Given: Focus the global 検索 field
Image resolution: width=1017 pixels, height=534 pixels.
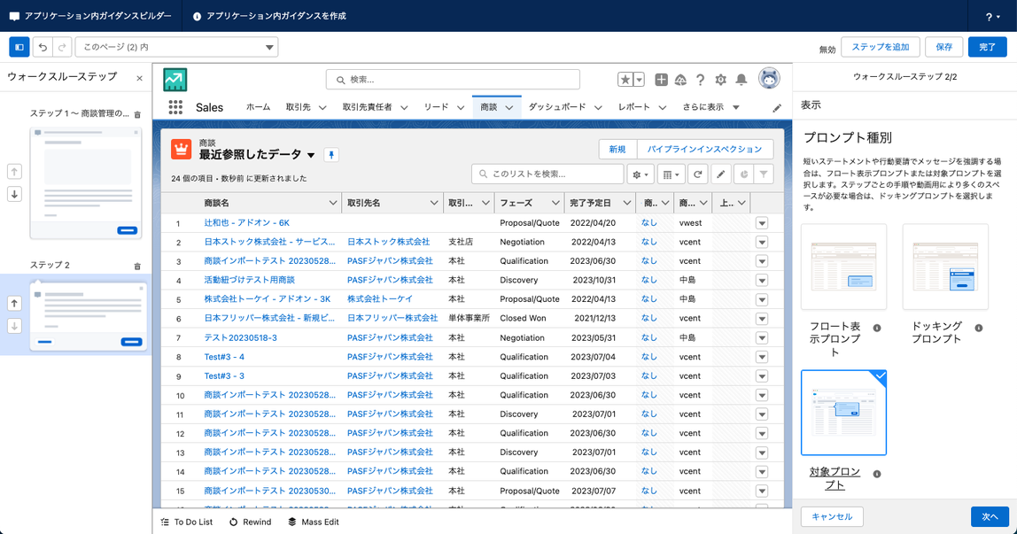Looking at the screenshot, I should 453,80.
